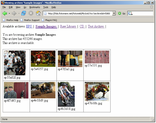Open the Sample Images archive link
156x123 pixels.
coord(46,26)
